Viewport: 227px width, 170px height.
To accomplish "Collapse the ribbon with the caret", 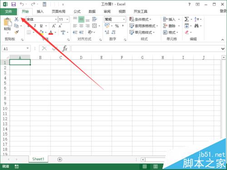I will tap(222, 40).
